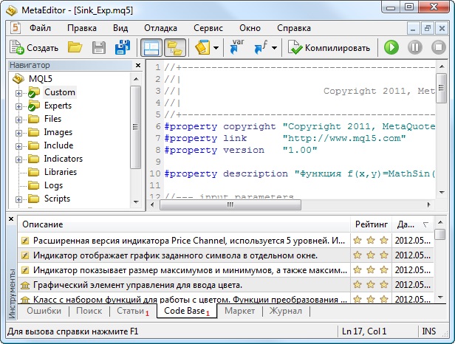Open the Правка menu
This screenshot has width=455, height=344.
click(x=82, y=28)
